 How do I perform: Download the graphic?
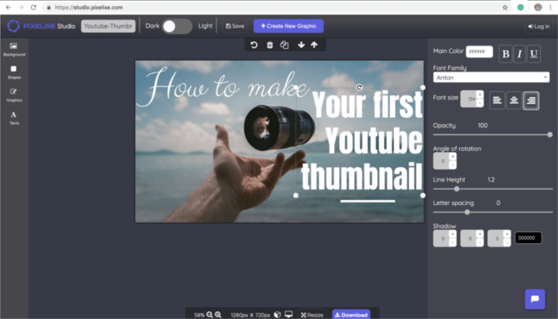(351, 315)
